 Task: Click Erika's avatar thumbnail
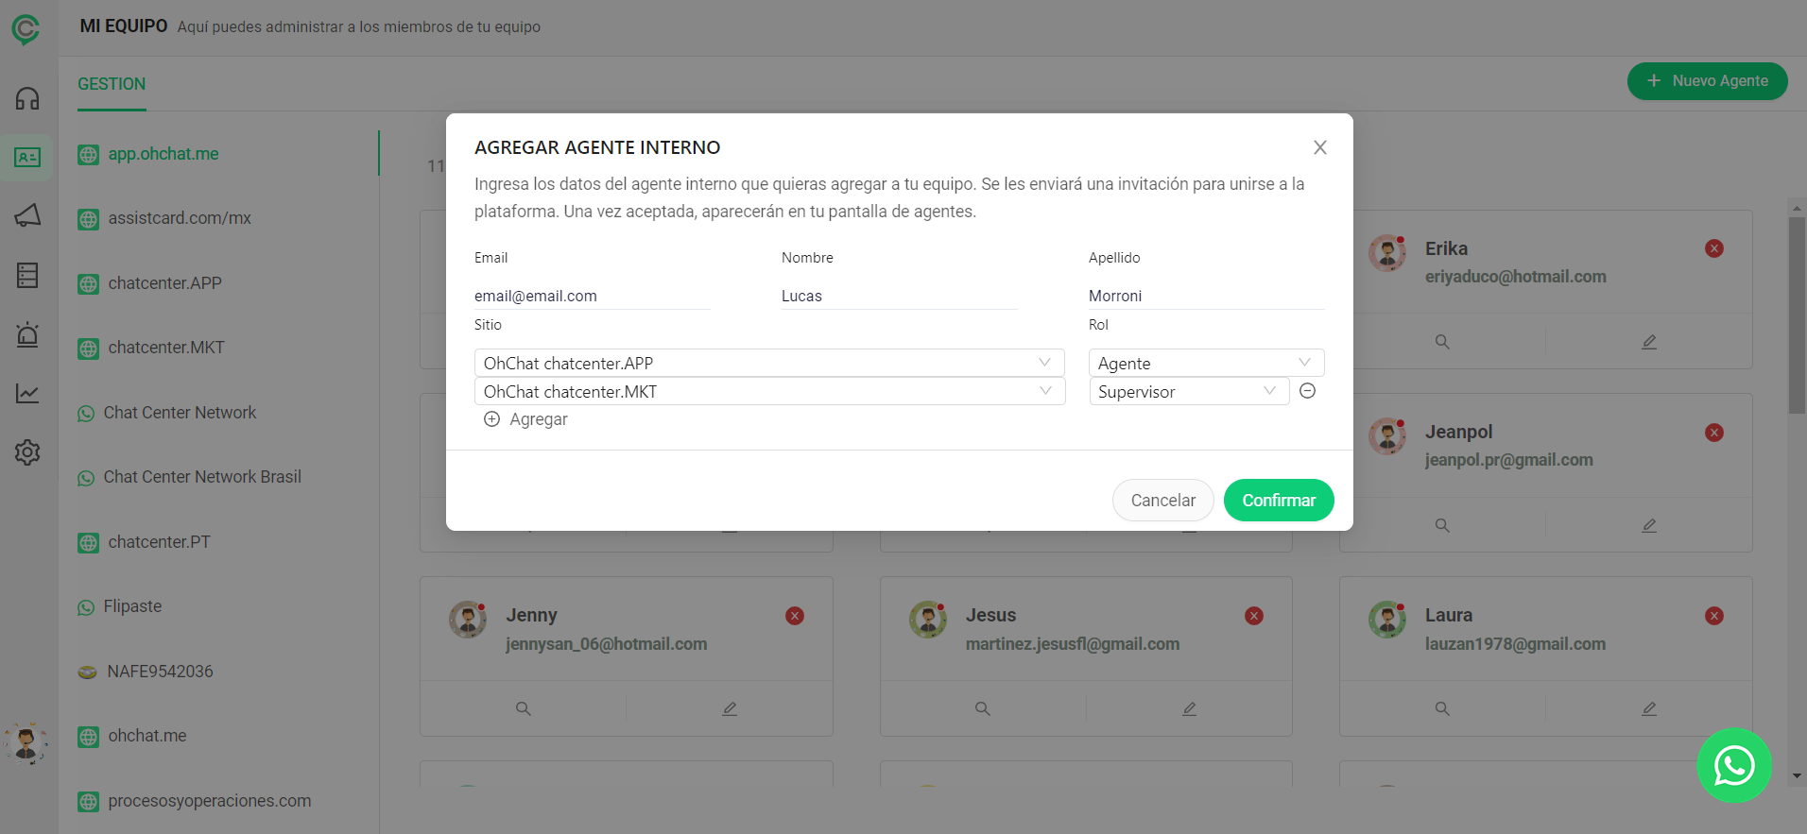point(1387,253)
